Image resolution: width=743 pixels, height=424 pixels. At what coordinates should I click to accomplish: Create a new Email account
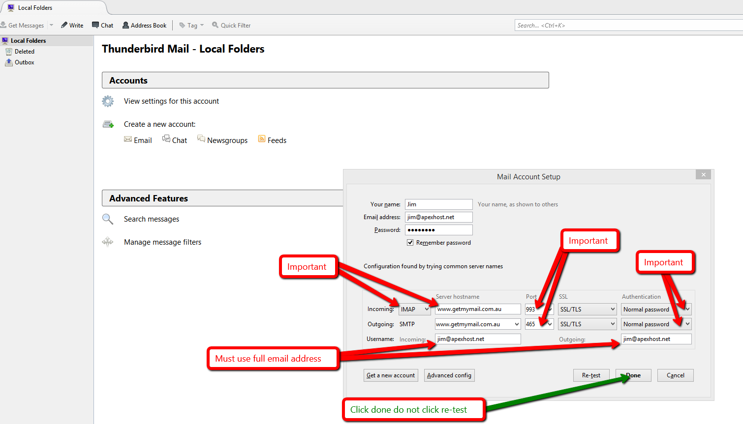tap(138, 140)
